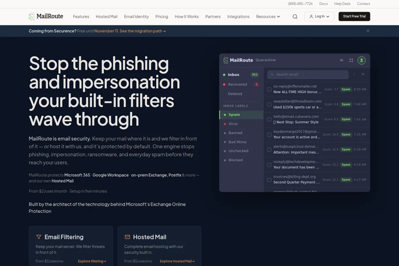Select checkbox for threadloom.com newsletter email

pos(269,104)
